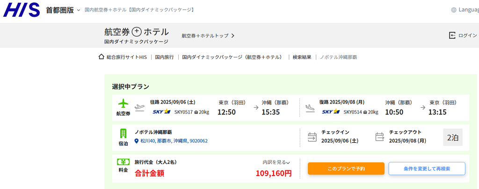This screenshot has width=479, height=189.
Task: Open 航空券＋ホテルトップ link with chevron
Action: click(208, 35)
